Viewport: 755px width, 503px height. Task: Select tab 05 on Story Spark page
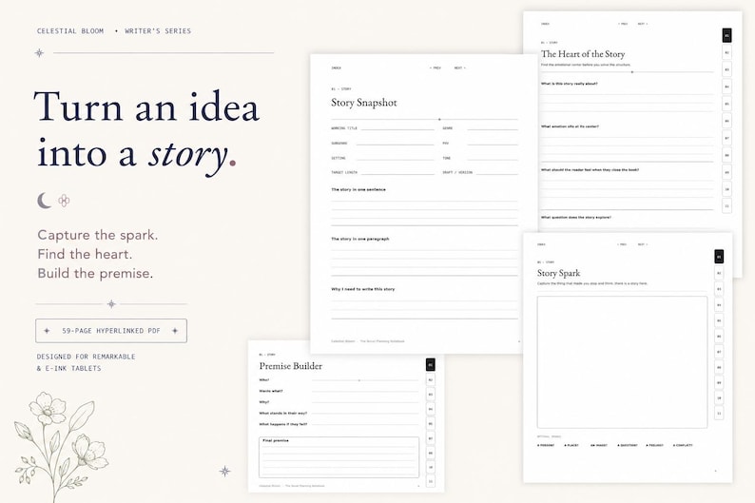tap(719, 320)
